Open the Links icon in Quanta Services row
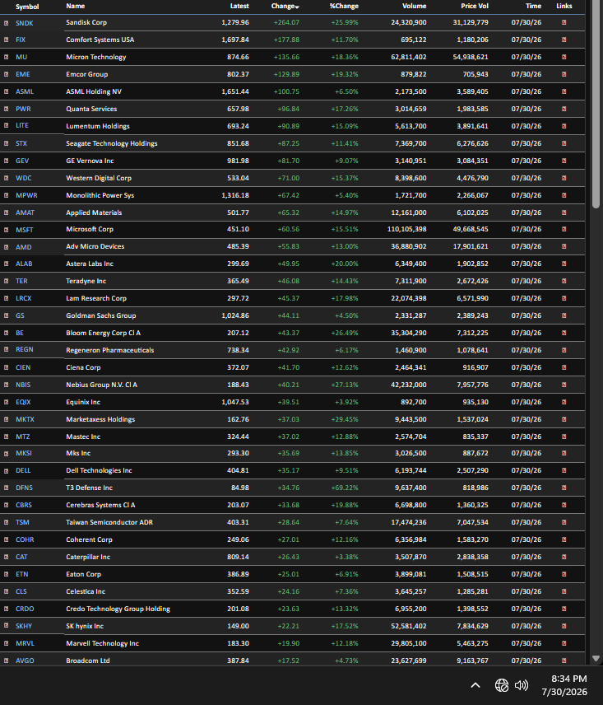Screen dimensions: 603x705 pos(564,109)
